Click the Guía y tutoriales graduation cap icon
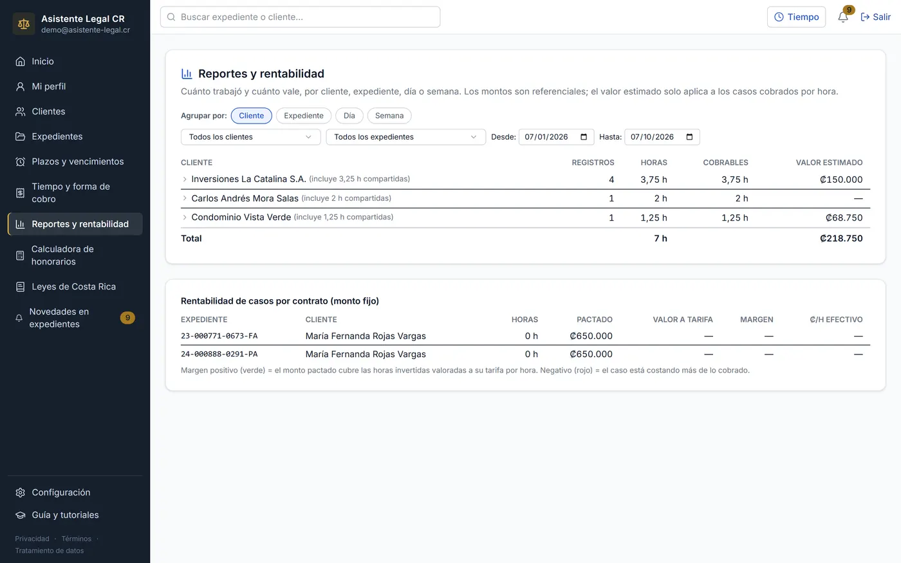Screen dimensions: 901x563 click(x=20, y=515)
